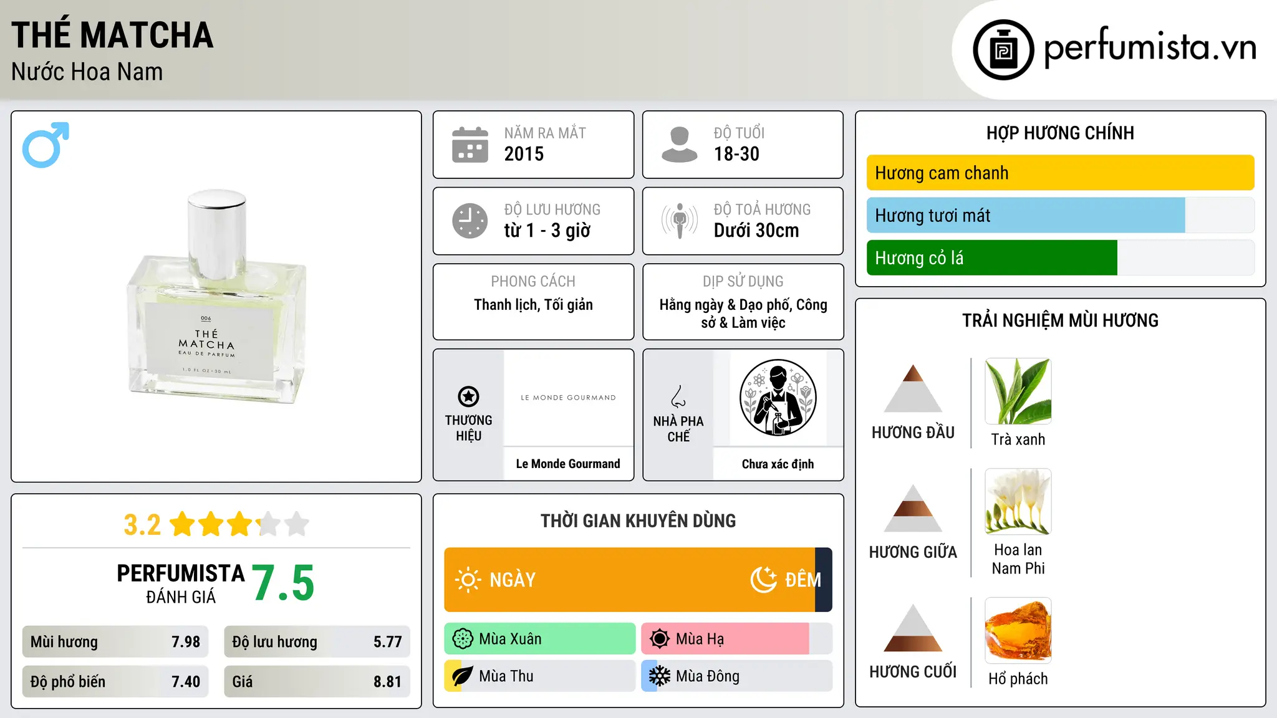Image resolution: width=1277 pixels, height=718 pixels.
Task: Click the Ngày/Đêm usage time bar
Action: (638, 580)
